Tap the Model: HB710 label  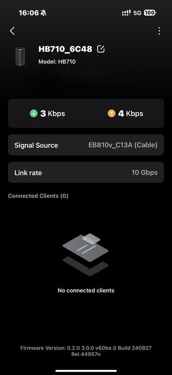pos(57,62)
